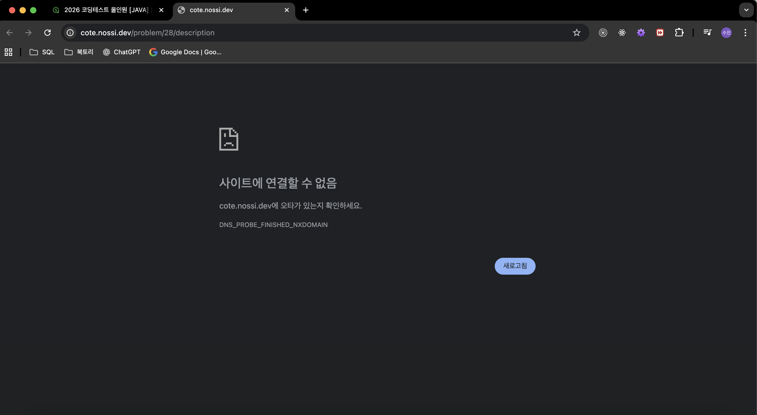Expand the tab search dropdown arrow
Image resolution: width=757 pixels, height=415 pixels.
tap(746, 10)
